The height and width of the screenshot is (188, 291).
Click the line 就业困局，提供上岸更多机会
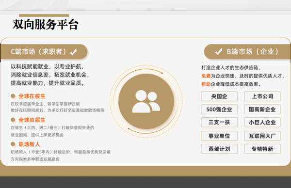pyautogui.click(x=37, y=135)
